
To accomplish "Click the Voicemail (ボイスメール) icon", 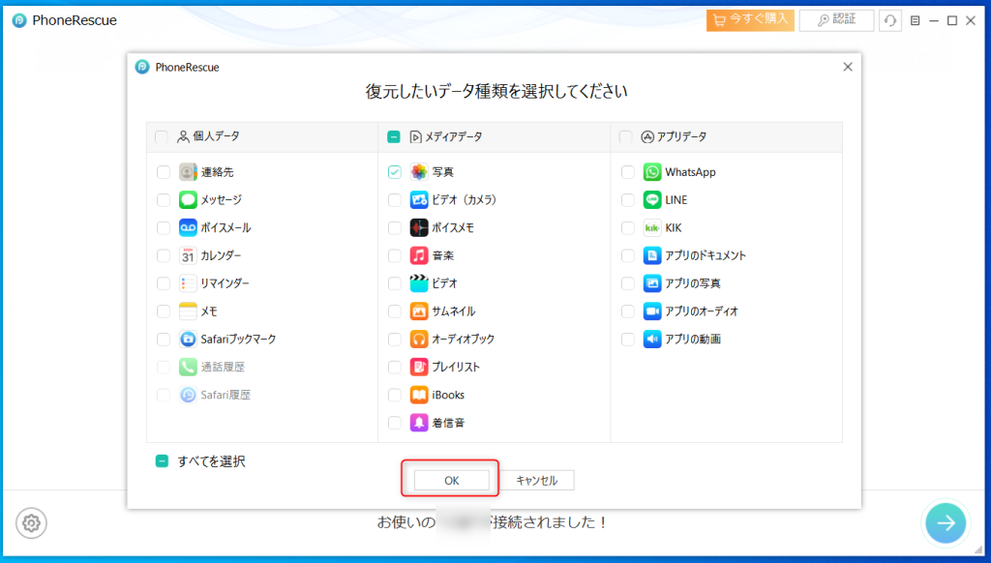I will [188, 227].
